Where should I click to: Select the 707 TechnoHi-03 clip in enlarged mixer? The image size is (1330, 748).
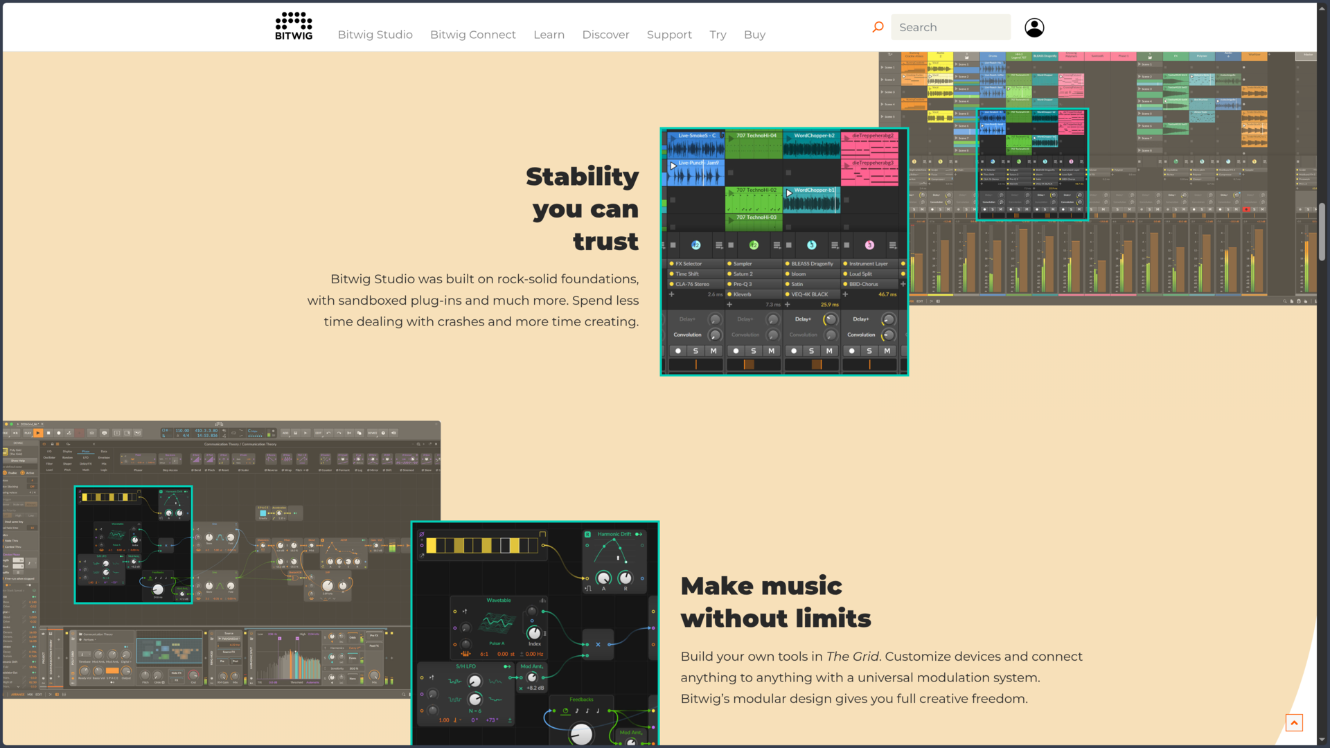click(x=754, y=221)
